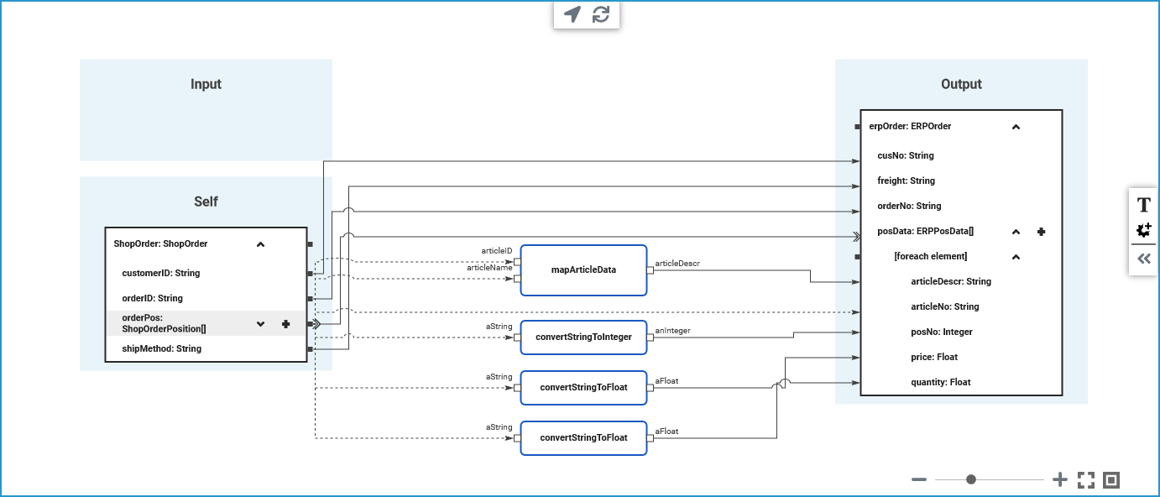Select the mapArticleData function block
Viewport: 1160px width, 497px height.
(583, 269)
